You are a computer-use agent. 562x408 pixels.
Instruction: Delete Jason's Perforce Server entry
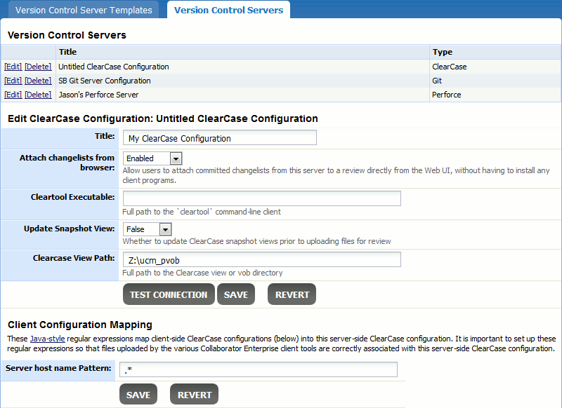(38, 95)
